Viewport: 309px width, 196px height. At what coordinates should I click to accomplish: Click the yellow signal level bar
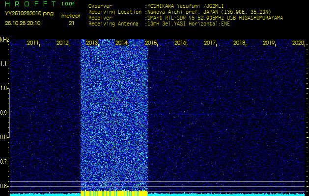tap(114, 193)
